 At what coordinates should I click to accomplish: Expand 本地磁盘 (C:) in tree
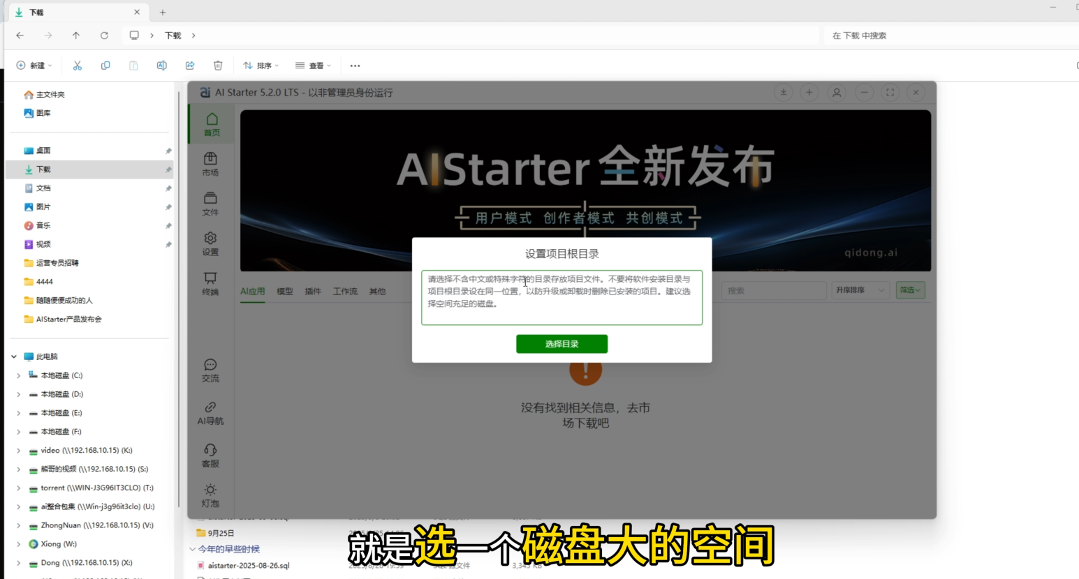pyautogui.click(x=19, y=375)
